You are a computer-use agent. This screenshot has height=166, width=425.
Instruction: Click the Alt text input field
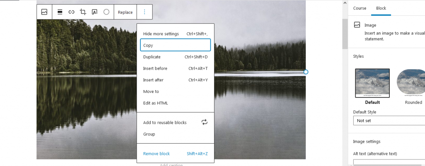click(388, 162)
